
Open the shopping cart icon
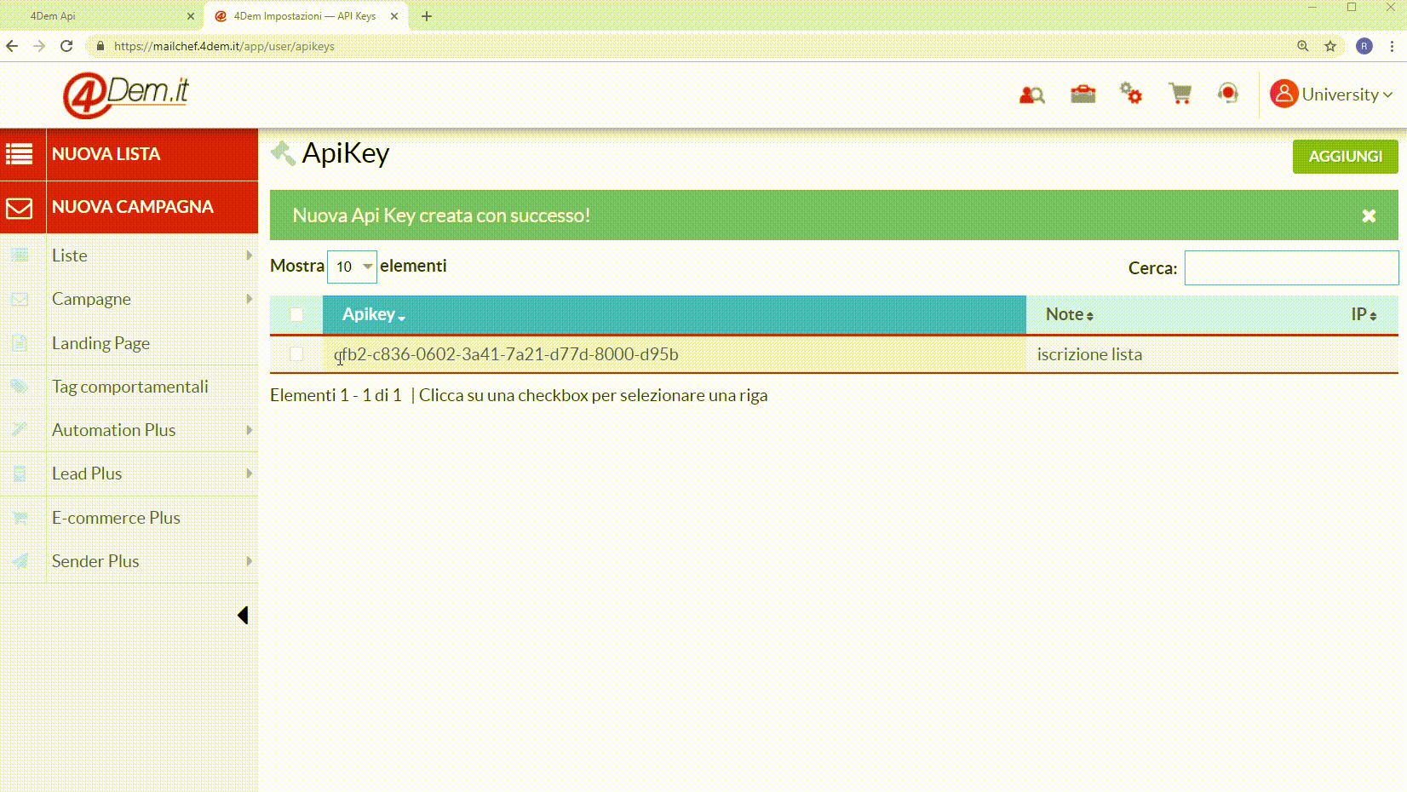pos(1180,94)
